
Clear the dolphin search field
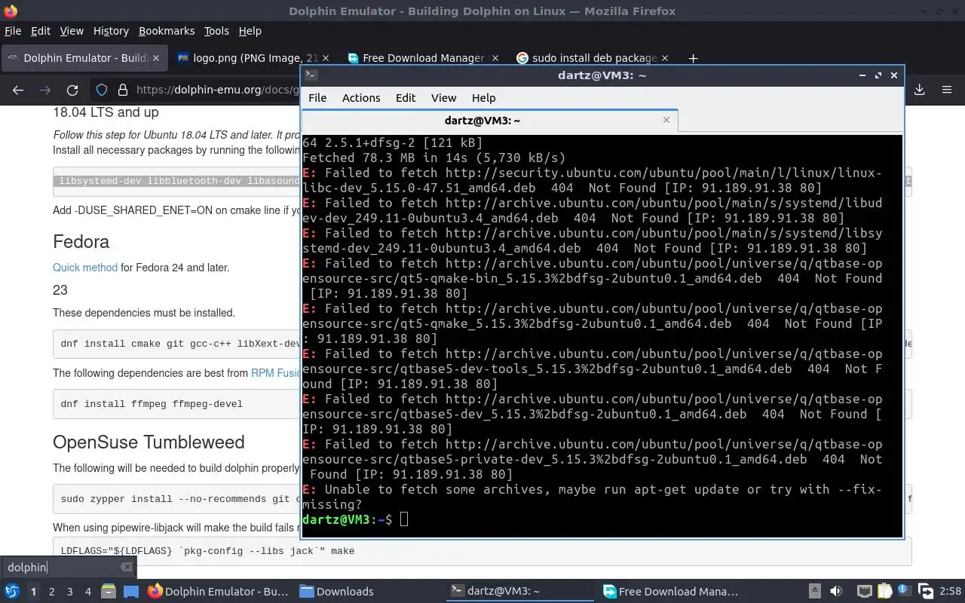[127, 567]
